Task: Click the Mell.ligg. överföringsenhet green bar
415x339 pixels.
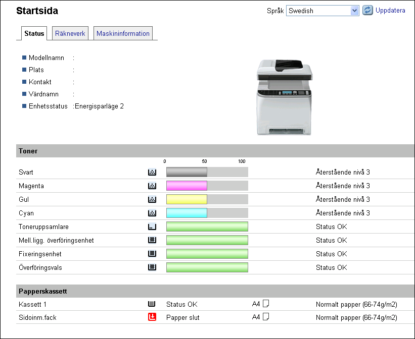Action: click(x=207, y=240)
